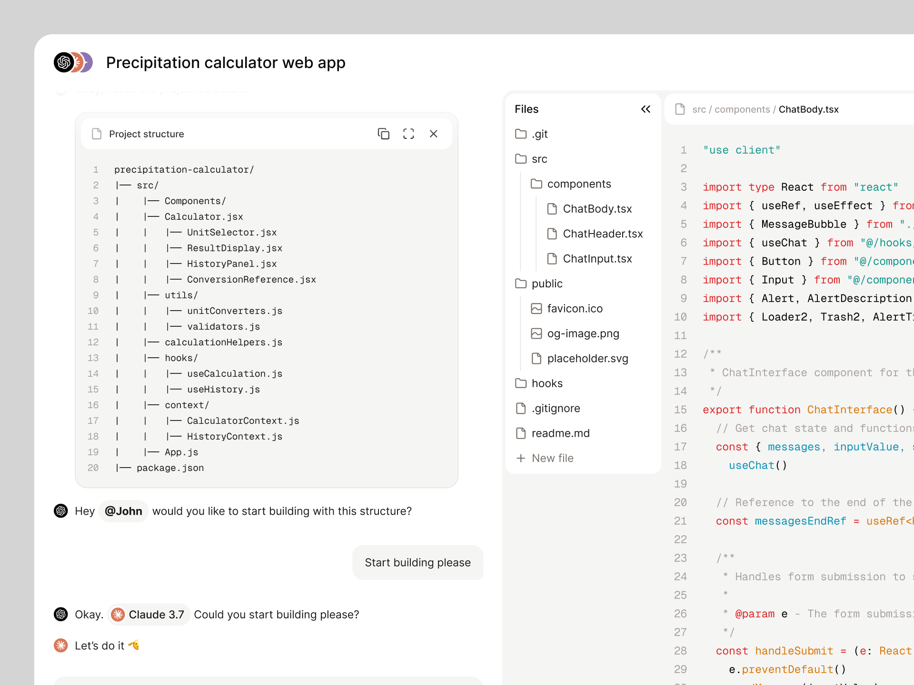Screen dimensions: 914x685
Task: Click the Start building please message bubble
Action: click(417, 563)
